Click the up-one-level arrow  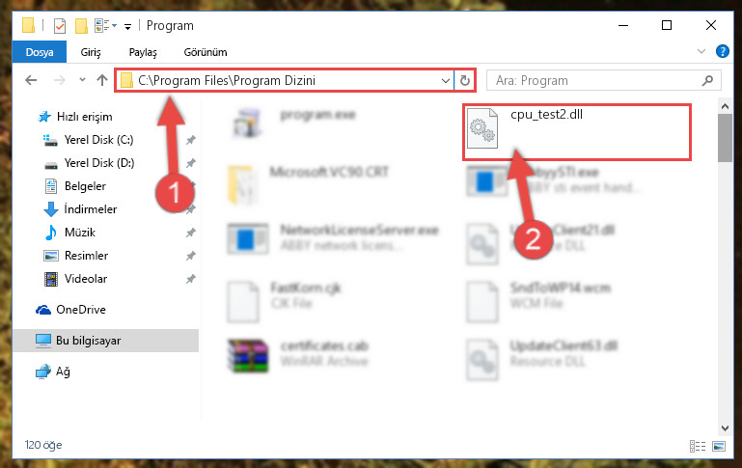tap(101, 80)
